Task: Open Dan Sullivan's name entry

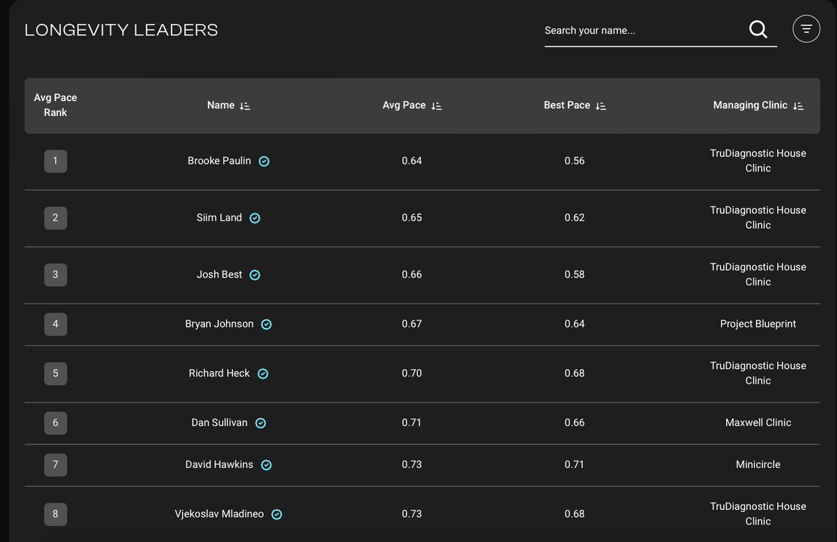Action: coord(219,423)
